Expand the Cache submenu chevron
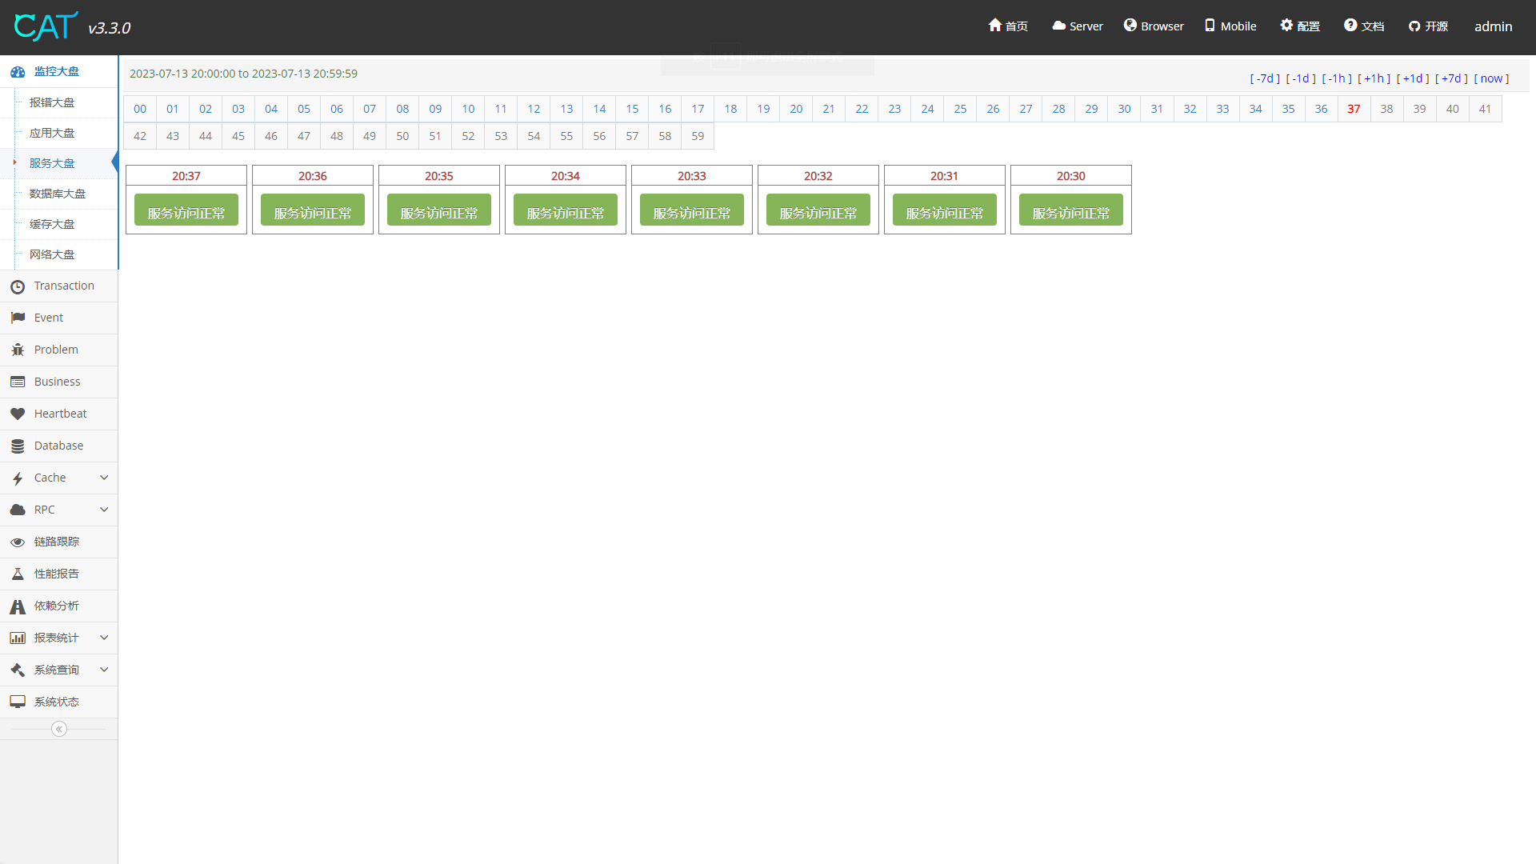 [104, 478]
